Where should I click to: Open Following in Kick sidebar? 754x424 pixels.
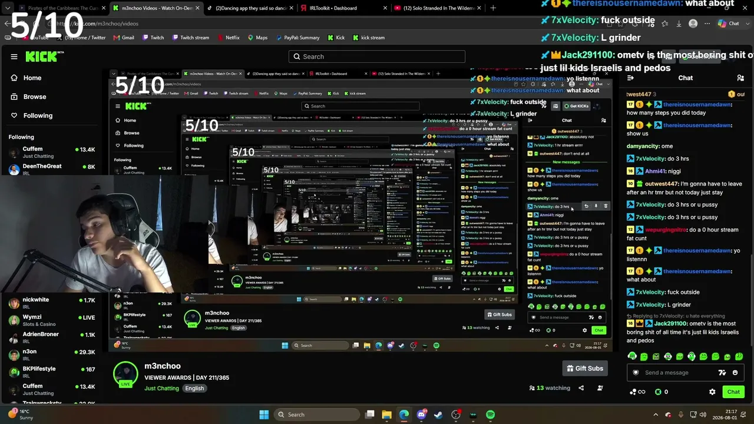point(38,115)
